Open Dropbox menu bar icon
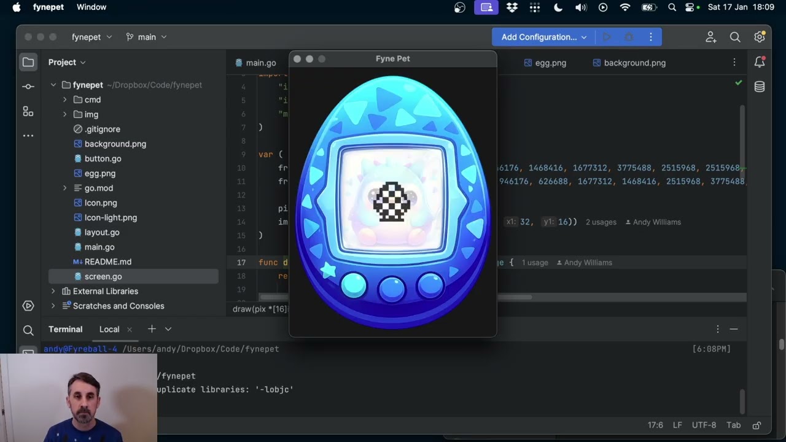The height and width of the screenshot is (442, 786). (x=512, y=7)
